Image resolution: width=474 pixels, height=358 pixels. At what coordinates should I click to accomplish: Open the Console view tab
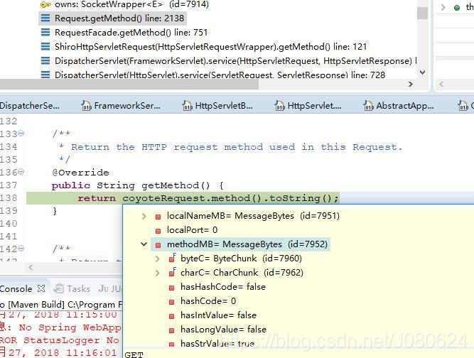coord(16,289)
